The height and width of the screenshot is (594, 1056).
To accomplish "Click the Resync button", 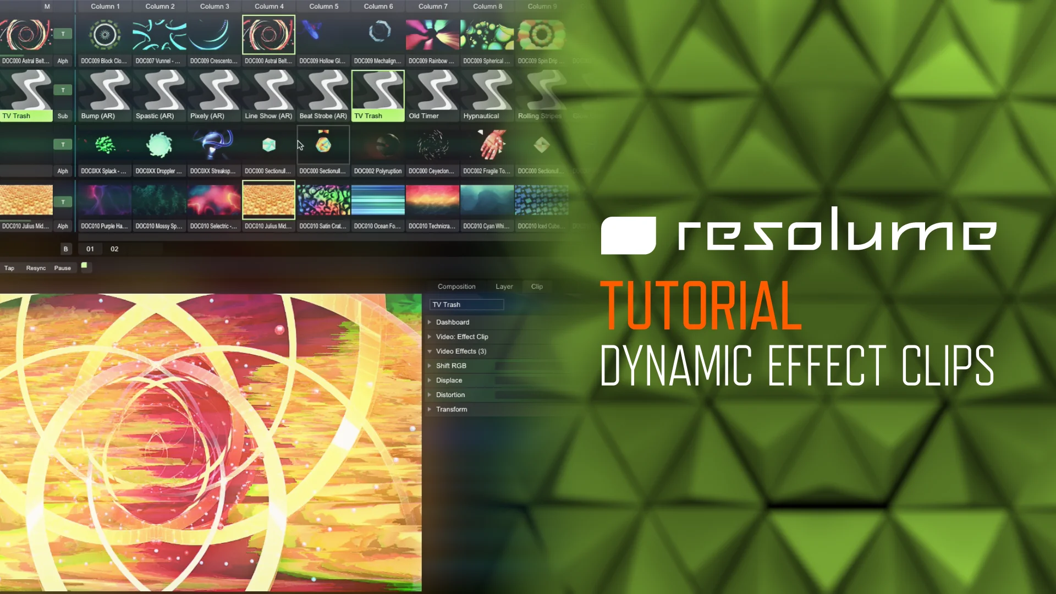I will [x=36, y=267].
